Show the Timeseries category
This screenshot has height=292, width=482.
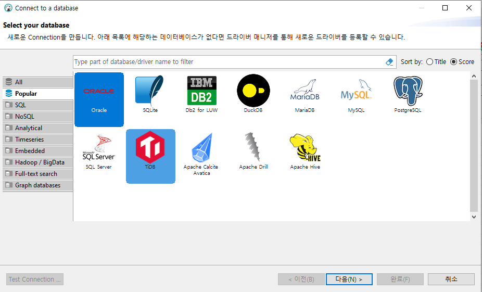[x=38, y=139]
